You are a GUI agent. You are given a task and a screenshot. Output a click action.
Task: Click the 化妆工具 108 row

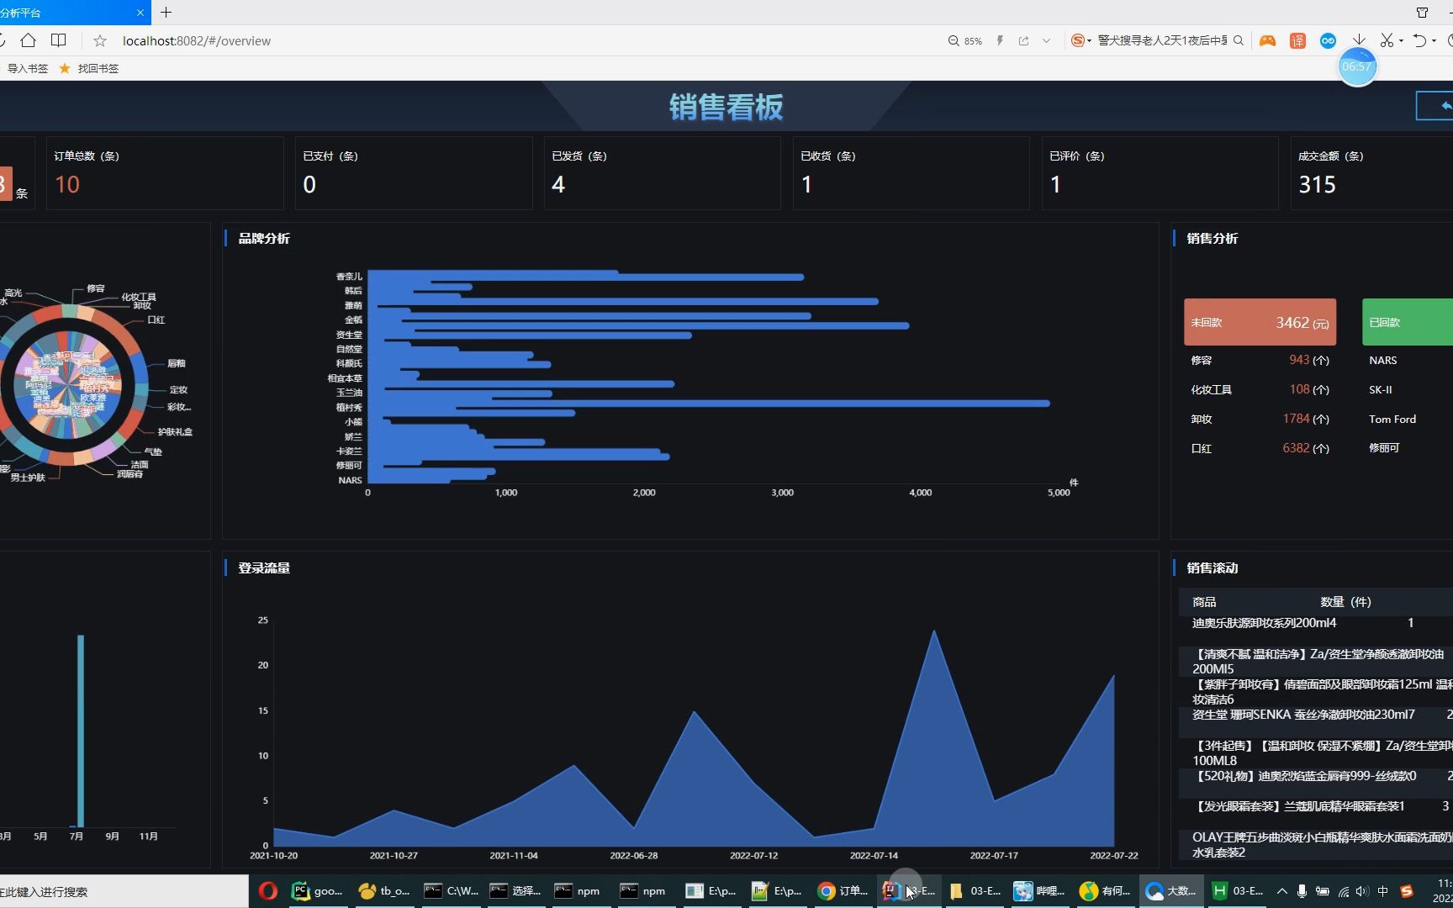[x=1260, y=389]
